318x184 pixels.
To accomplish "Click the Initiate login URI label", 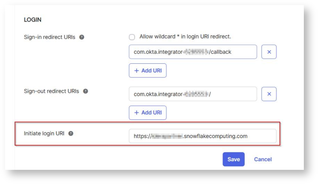I will (44, 134).
